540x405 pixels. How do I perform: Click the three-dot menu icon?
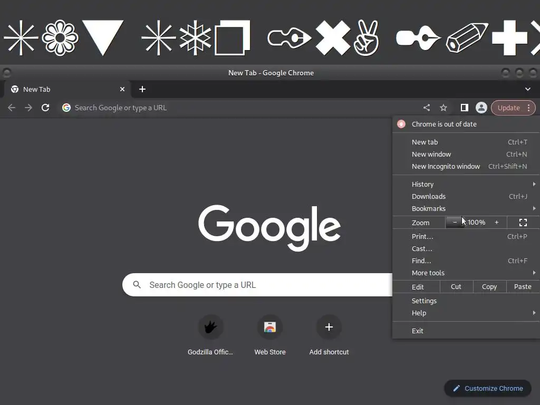point(528,108)
